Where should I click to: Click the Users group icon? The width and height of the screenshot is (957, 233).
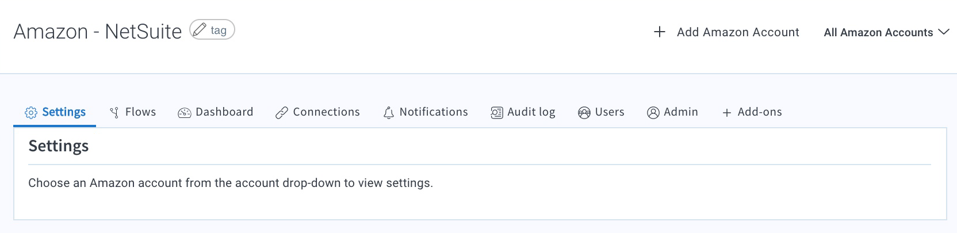(584, 113)
